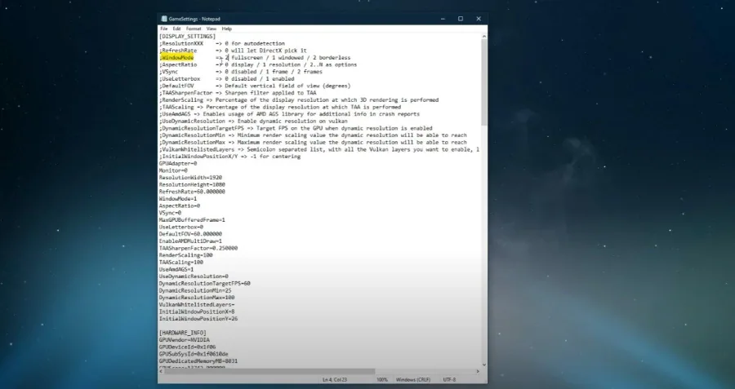
Task: Click the highlighted WindowMode comment text
Action: click(176, 58)
